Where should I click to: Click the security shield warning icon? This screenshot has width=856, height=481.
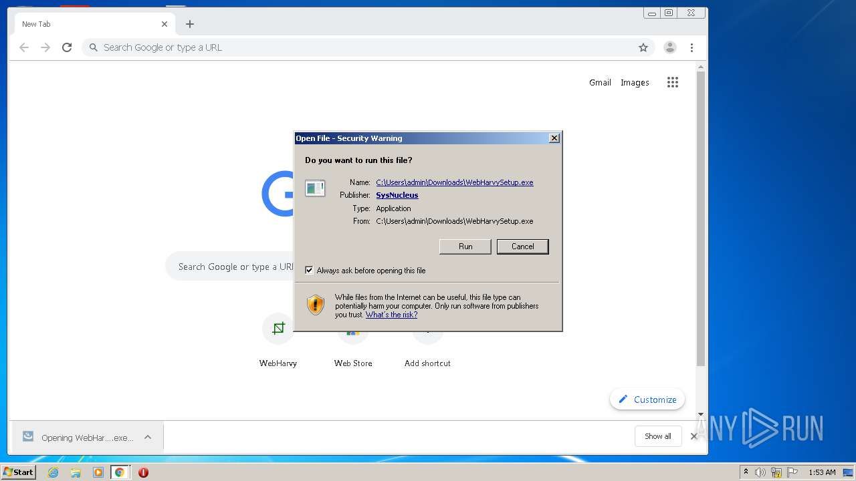[316, 305]
